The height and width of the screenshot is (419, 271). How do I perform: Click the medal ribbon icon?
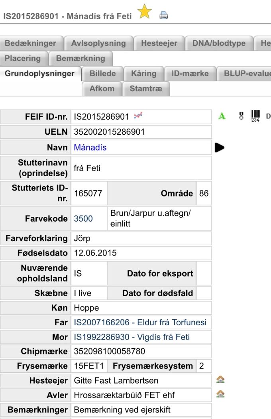coord(241,116)
